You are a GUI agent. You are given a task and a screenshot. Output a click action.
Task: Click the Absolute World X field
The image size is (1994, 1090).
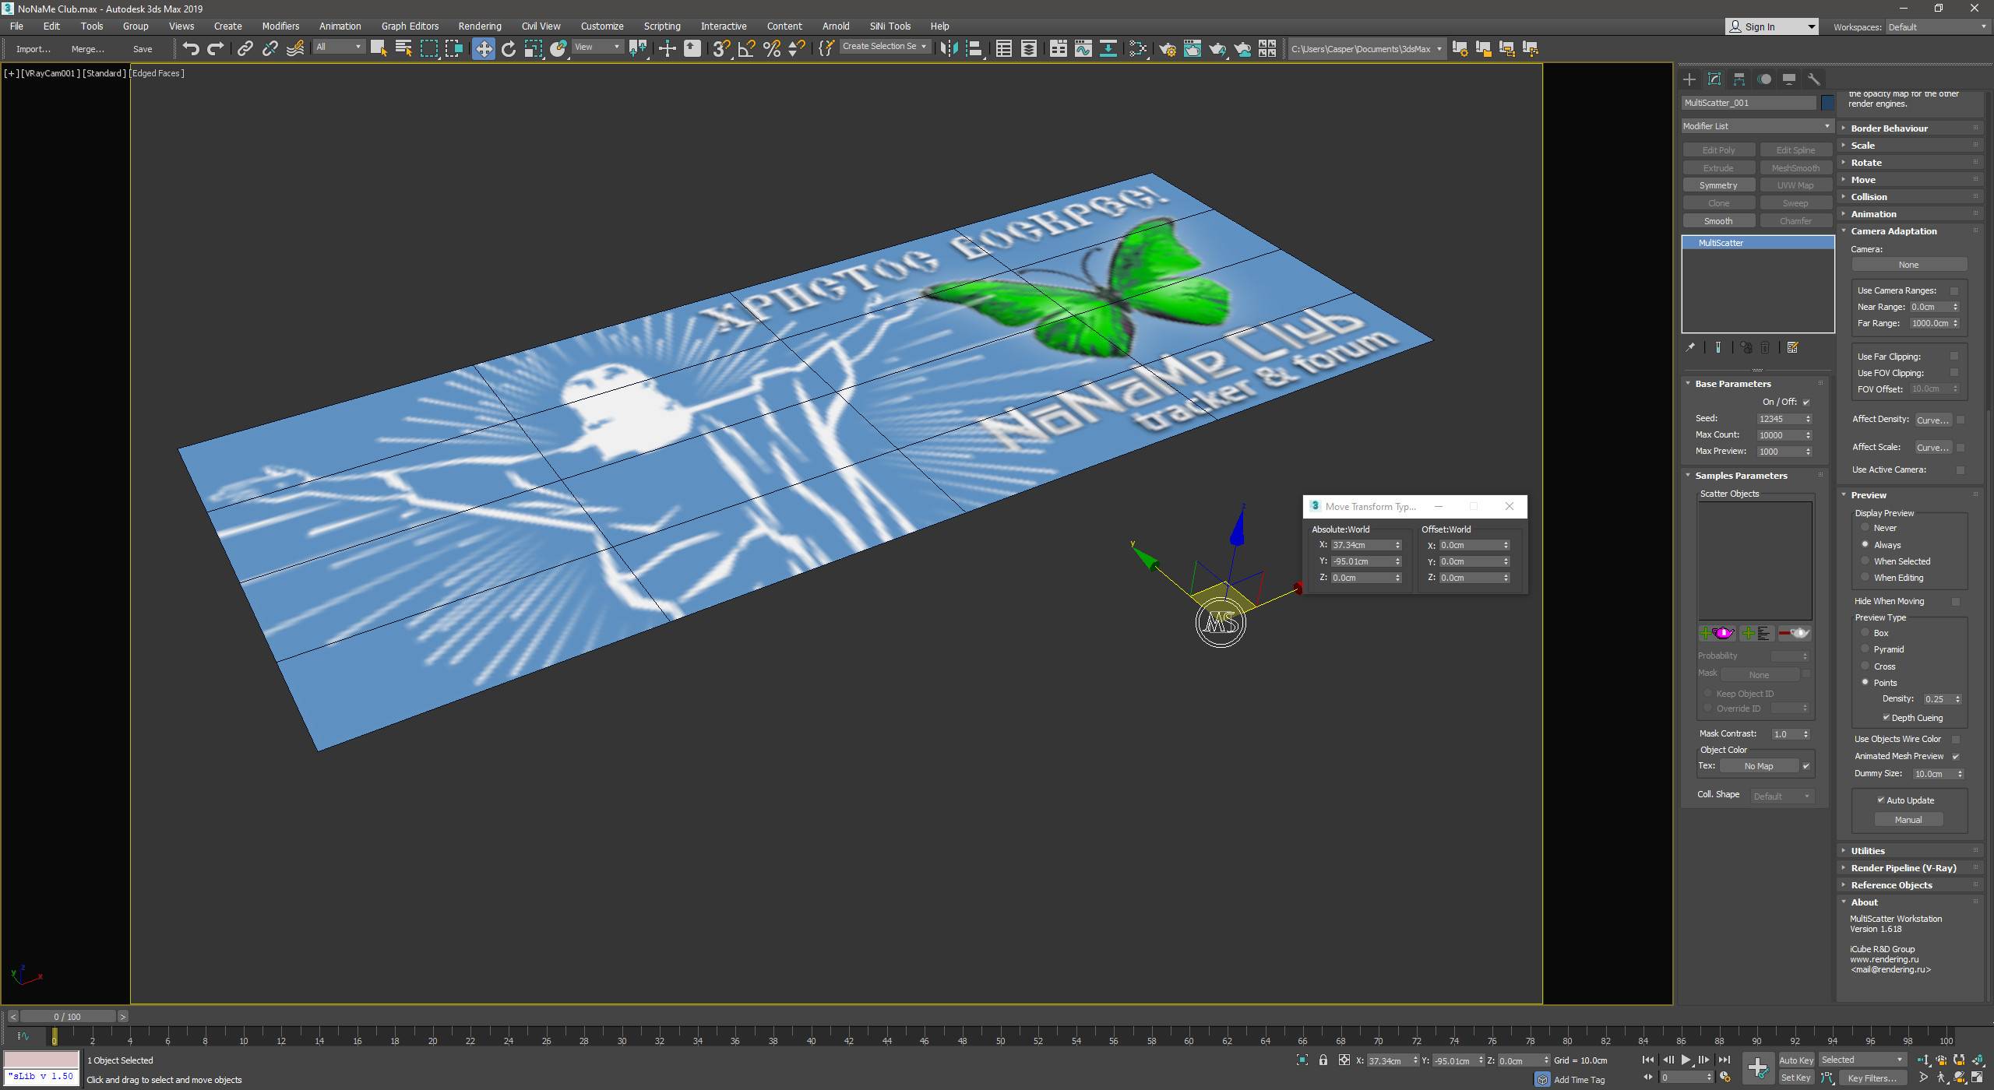coord(1363,545)
